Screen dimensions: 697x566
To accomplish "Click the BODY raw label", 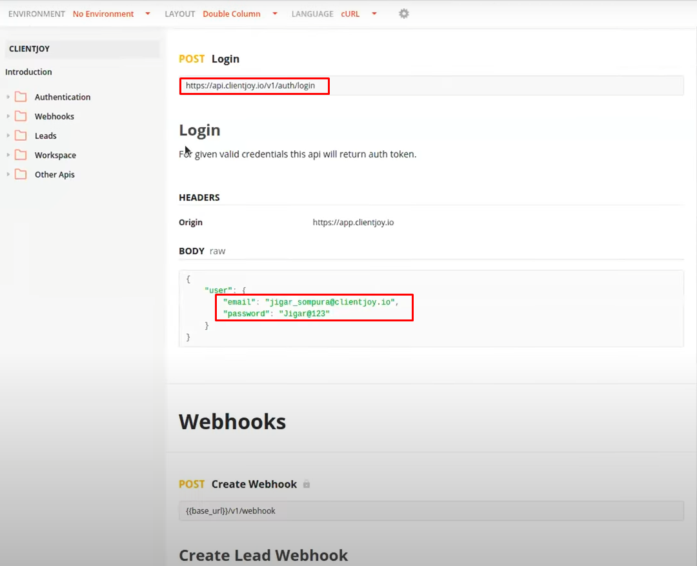I will click(202, 251).
